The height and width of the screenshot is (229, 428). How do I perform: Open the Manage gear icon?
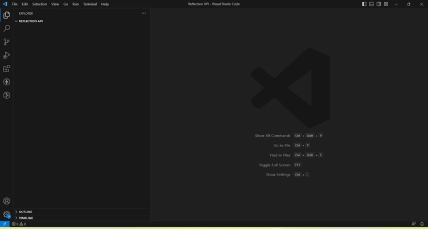pos(7,214)
